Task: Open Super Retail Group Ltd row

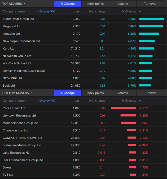Action: click(83, 19)
